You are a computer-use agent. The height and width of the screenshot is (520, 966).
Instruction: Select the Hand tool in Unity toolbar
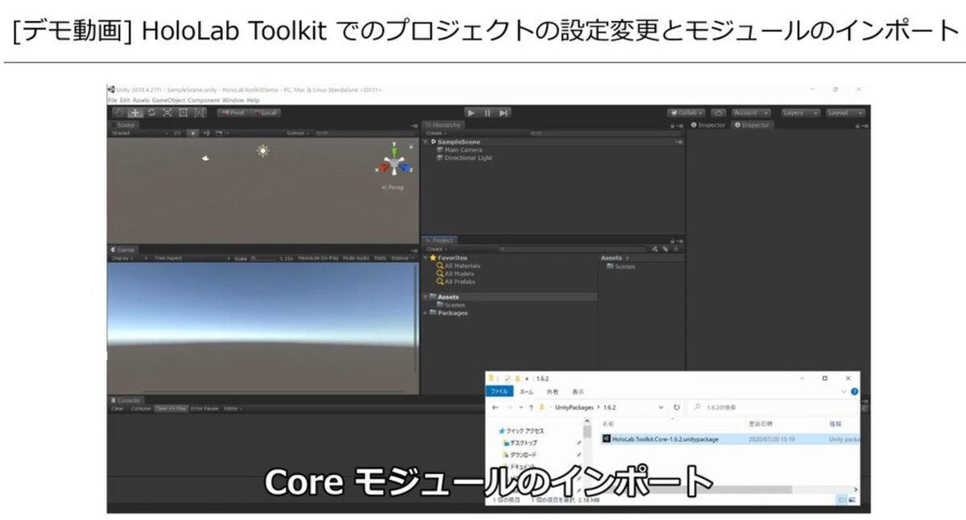coord(119,113)
